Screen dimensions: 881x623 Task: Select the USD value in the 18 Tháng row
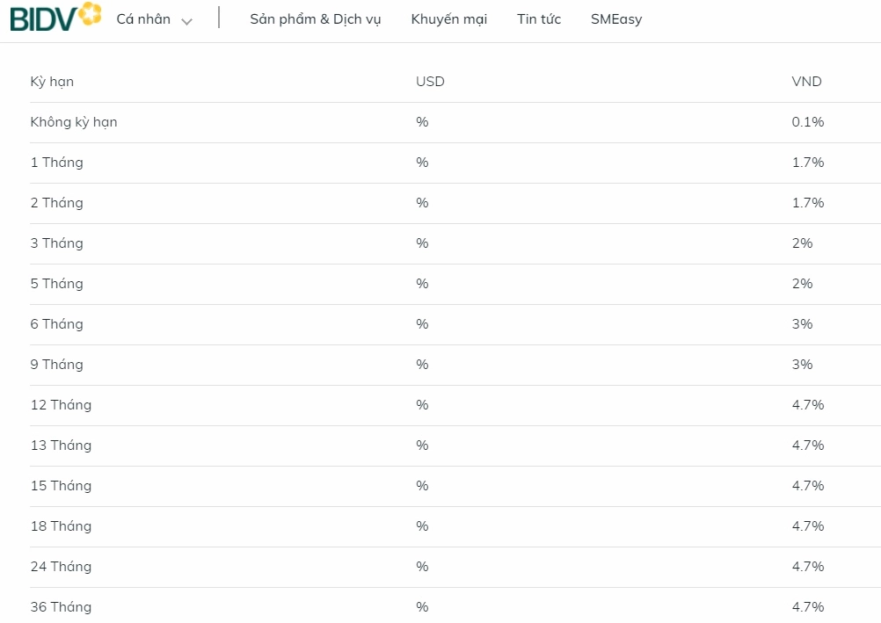click(x=422, y=526)
